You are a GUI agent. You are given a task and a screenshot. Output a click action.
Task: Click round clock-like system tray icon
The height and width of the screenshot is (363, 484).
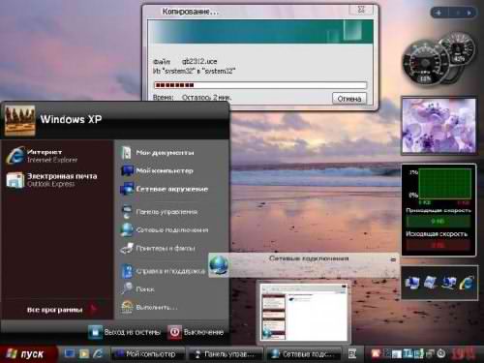click(x=441, y=354)
